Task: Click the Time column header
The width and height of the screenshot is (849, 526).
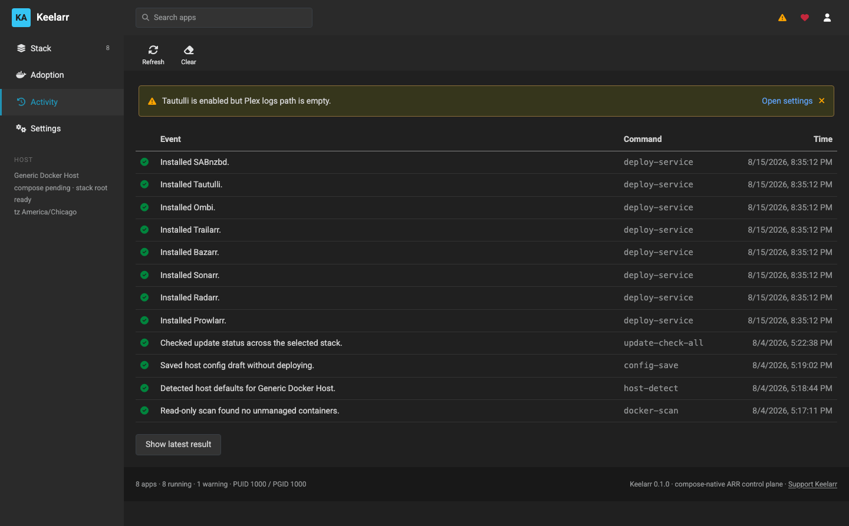Action: 823,139
